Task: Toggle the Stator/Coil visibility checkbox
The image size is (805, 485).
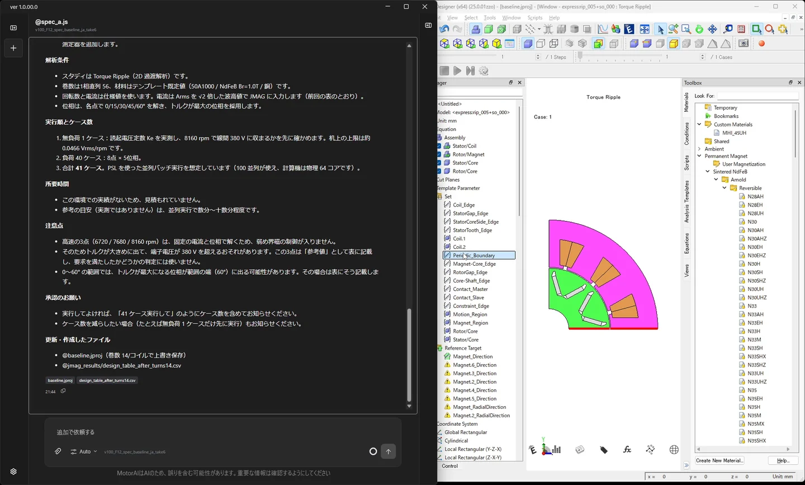Action: [x=439, y=146]
